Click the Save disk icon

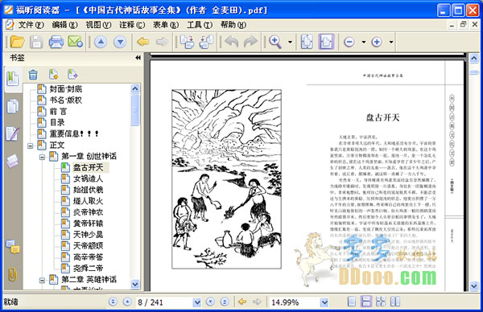click(x=36, y=42)
